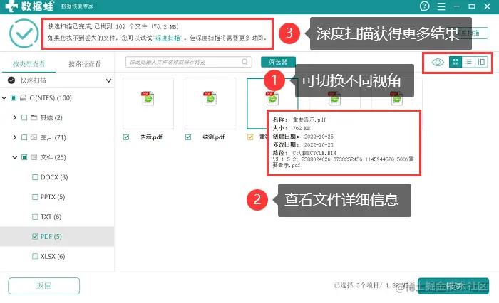
Task: Open the hamburger menu in title bar
Action: coord(441,6)
